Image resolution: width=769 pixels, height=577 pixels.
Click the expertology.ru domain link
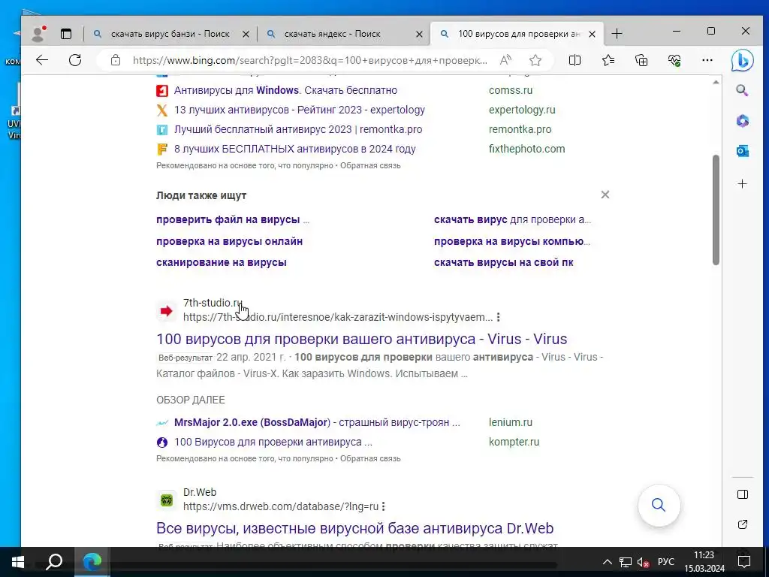point(522,110)
